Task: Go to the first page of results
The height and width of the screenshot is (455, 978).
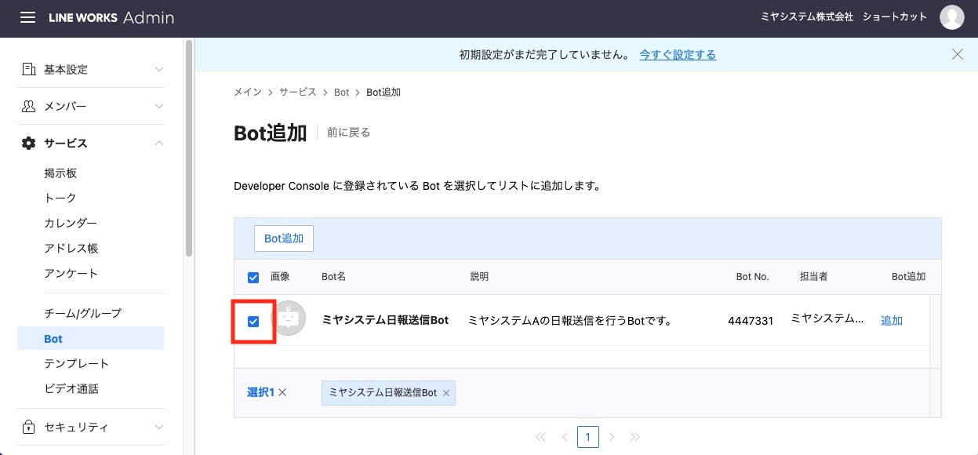Action: pos(540,437)
